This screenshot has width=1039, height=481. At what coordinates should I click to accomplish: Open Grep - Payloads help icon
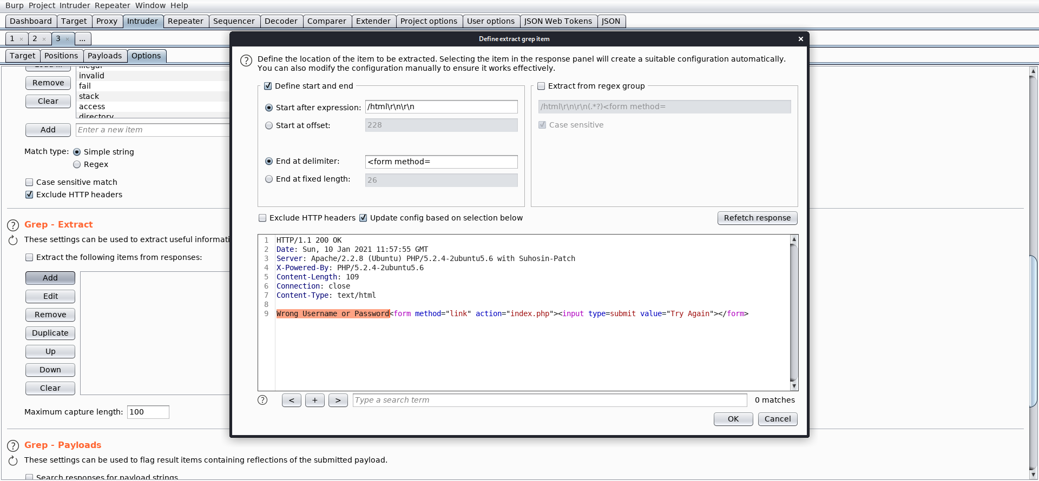coord(13,446)
